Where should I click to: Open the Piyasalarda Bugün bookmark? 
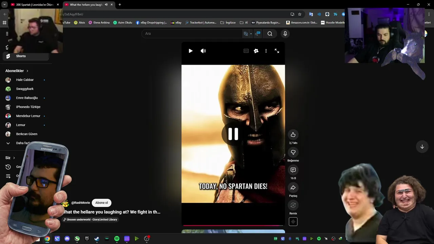point(266,23)
